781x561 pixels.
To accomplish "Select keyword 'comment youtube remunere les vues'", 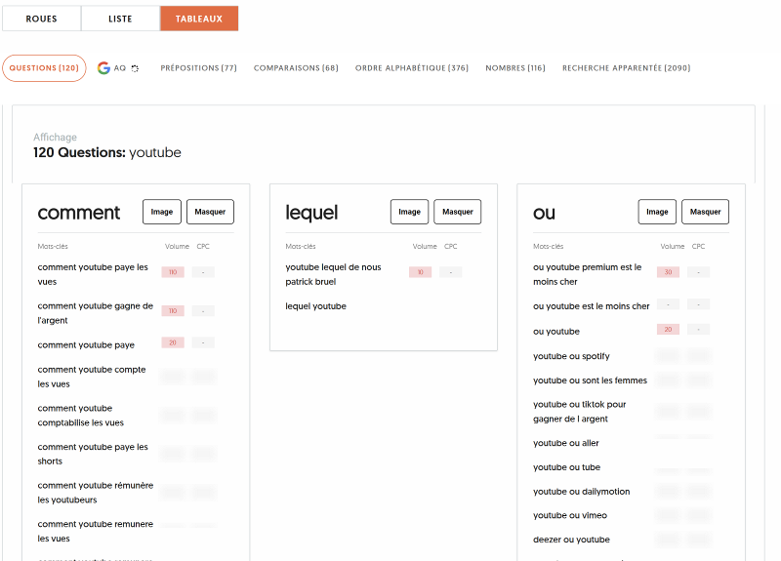I will 95,531.
